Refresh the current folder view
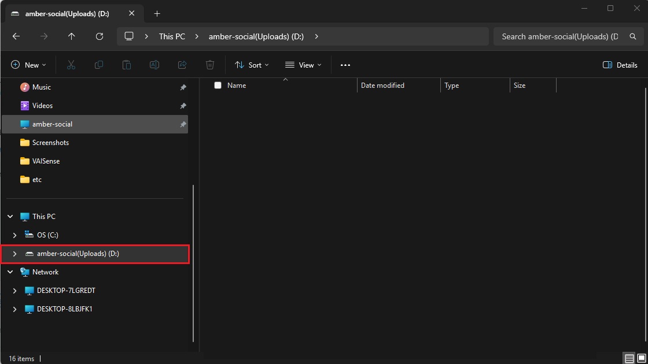 pyautogui.click(x=99, y=36)
